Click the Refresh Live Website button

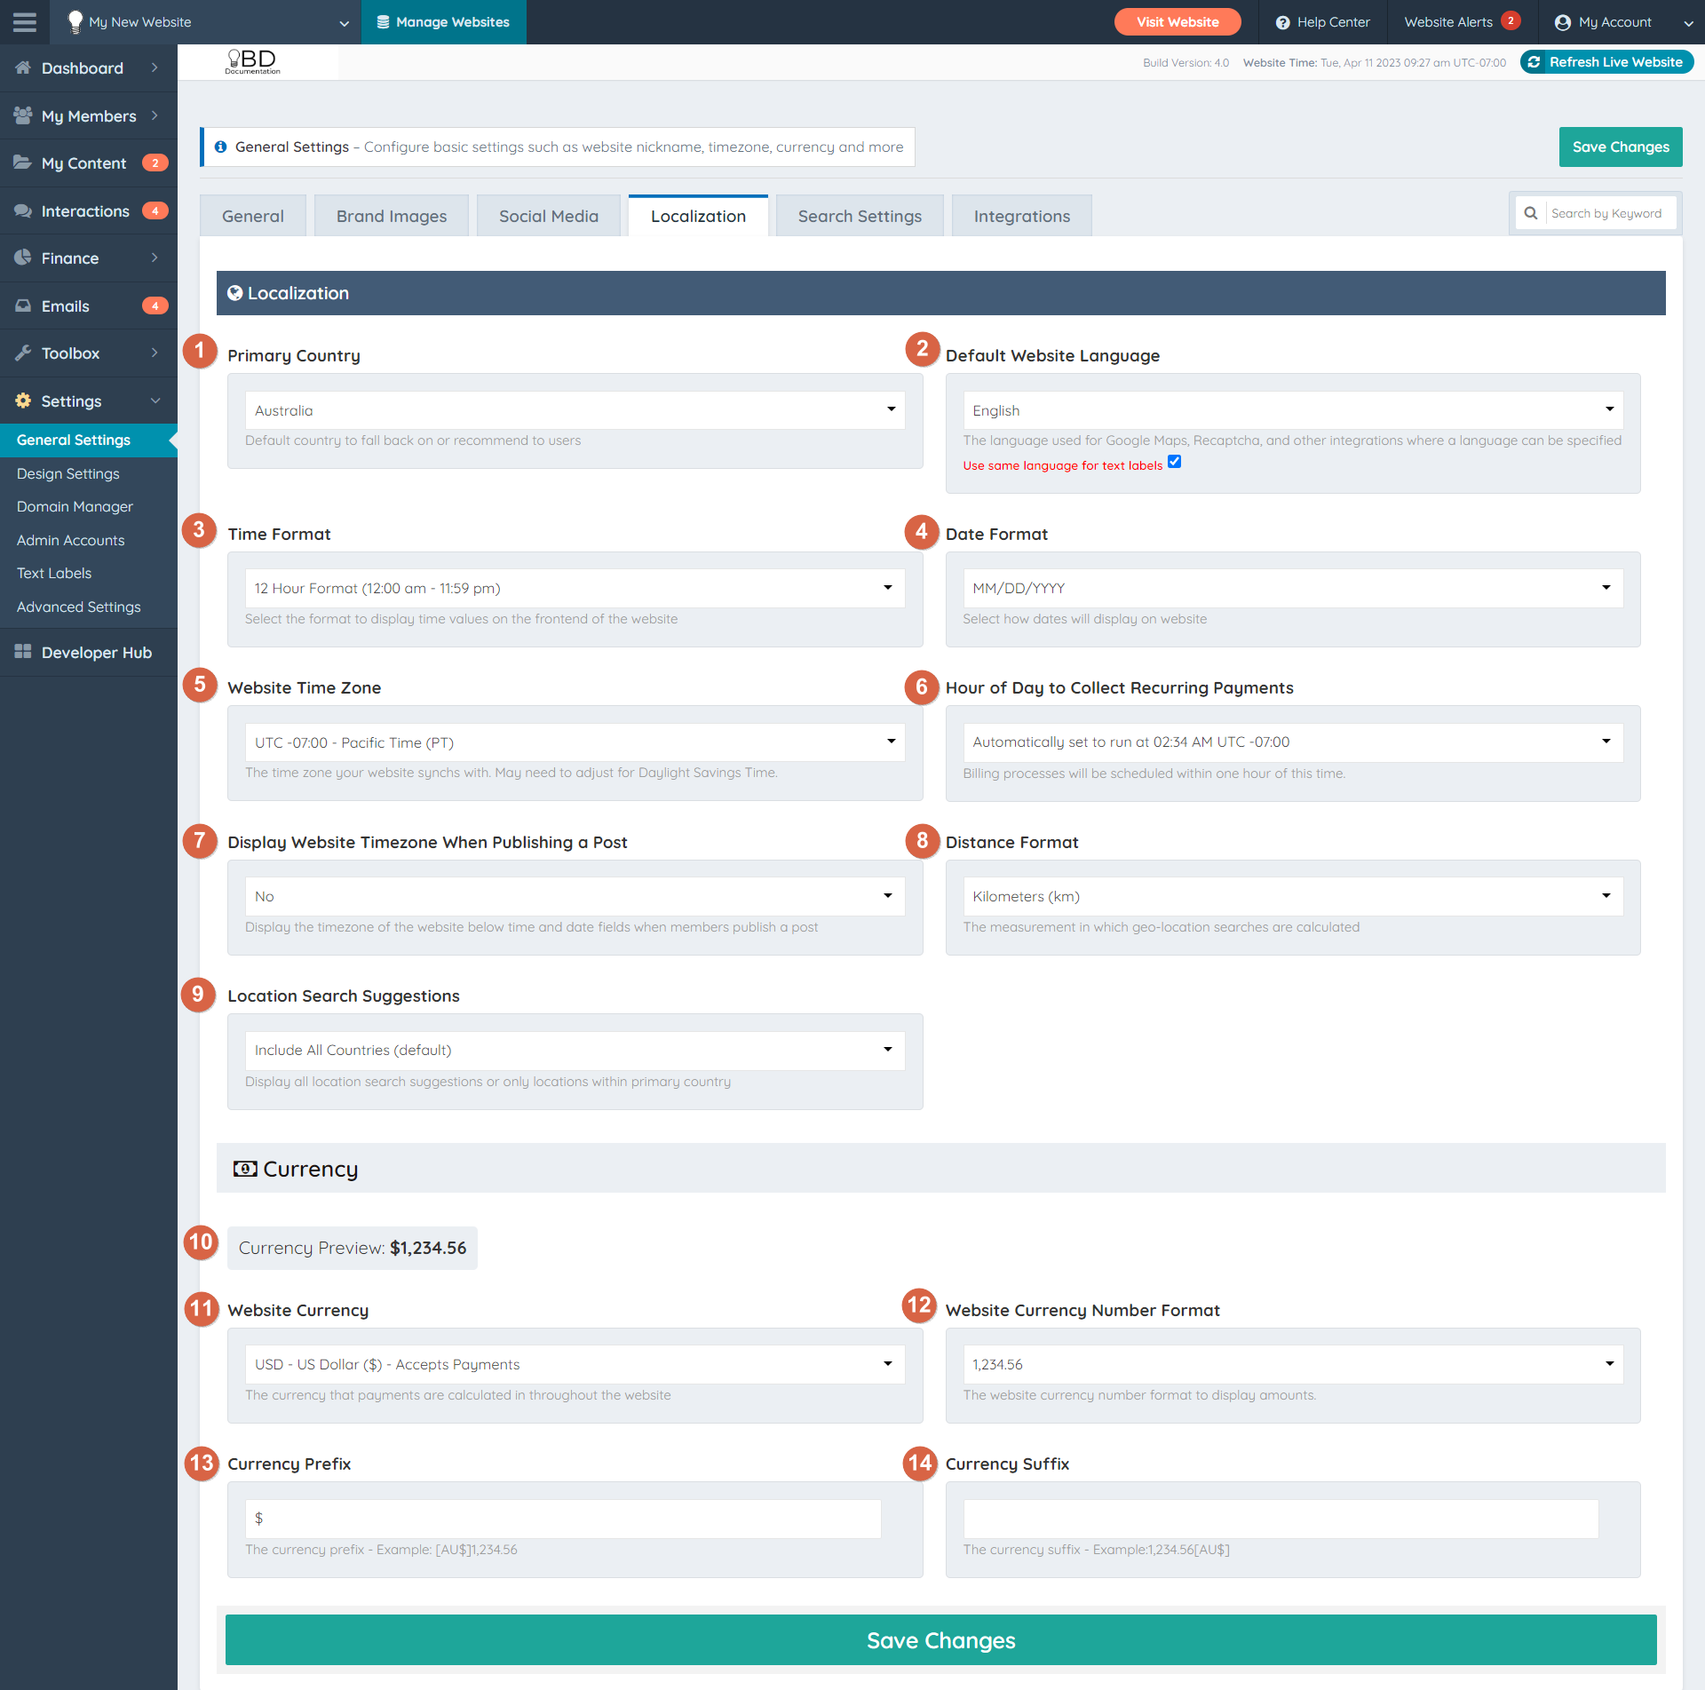pos(1606,61)
